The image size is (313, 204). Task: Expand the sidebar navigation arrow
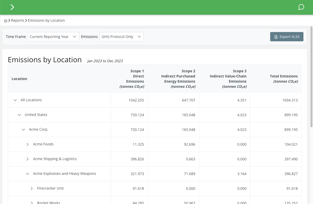point(12,7)
